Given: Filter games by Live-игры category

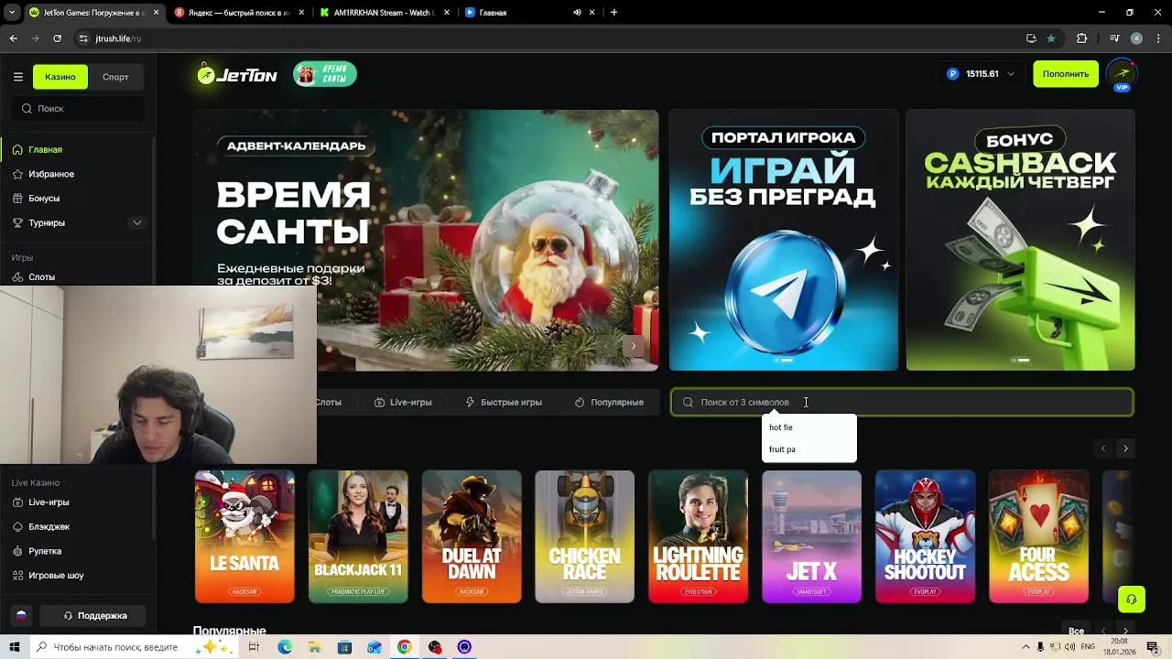Looking at the screenshot, I should [x=403, y=402].
